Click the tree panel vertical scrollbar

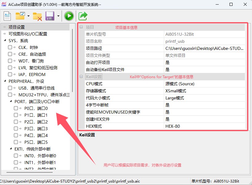pos(72,60)
